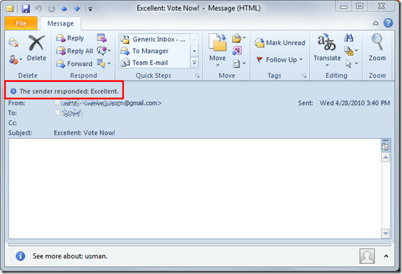
Task: Apply Generic Inbox quick step
Action: [153, 39]
